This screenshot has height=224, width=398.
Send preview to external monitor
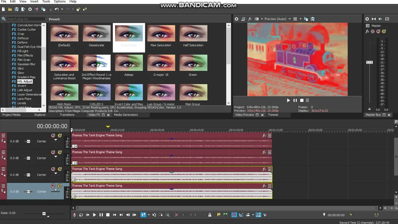pyautogui.click(x=243, y=19)
